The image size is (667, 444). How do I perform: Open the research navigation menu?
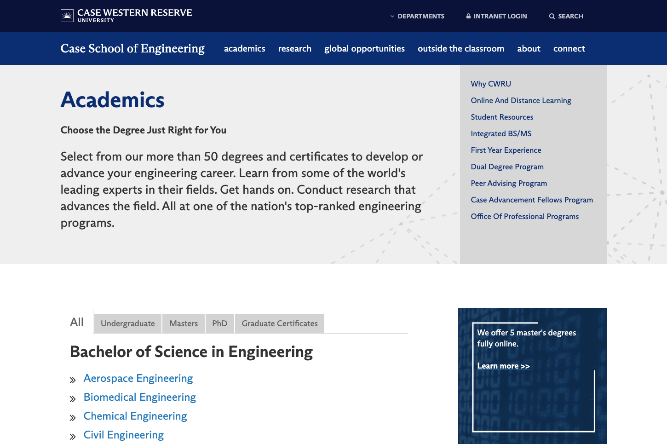click(294, 48)
